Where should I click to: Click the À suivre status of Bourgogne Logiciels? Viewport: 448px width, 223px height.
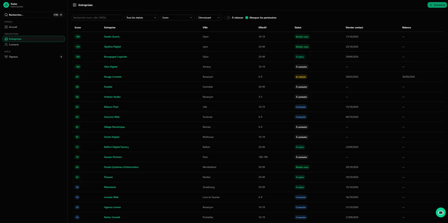(x=300, y=57)
